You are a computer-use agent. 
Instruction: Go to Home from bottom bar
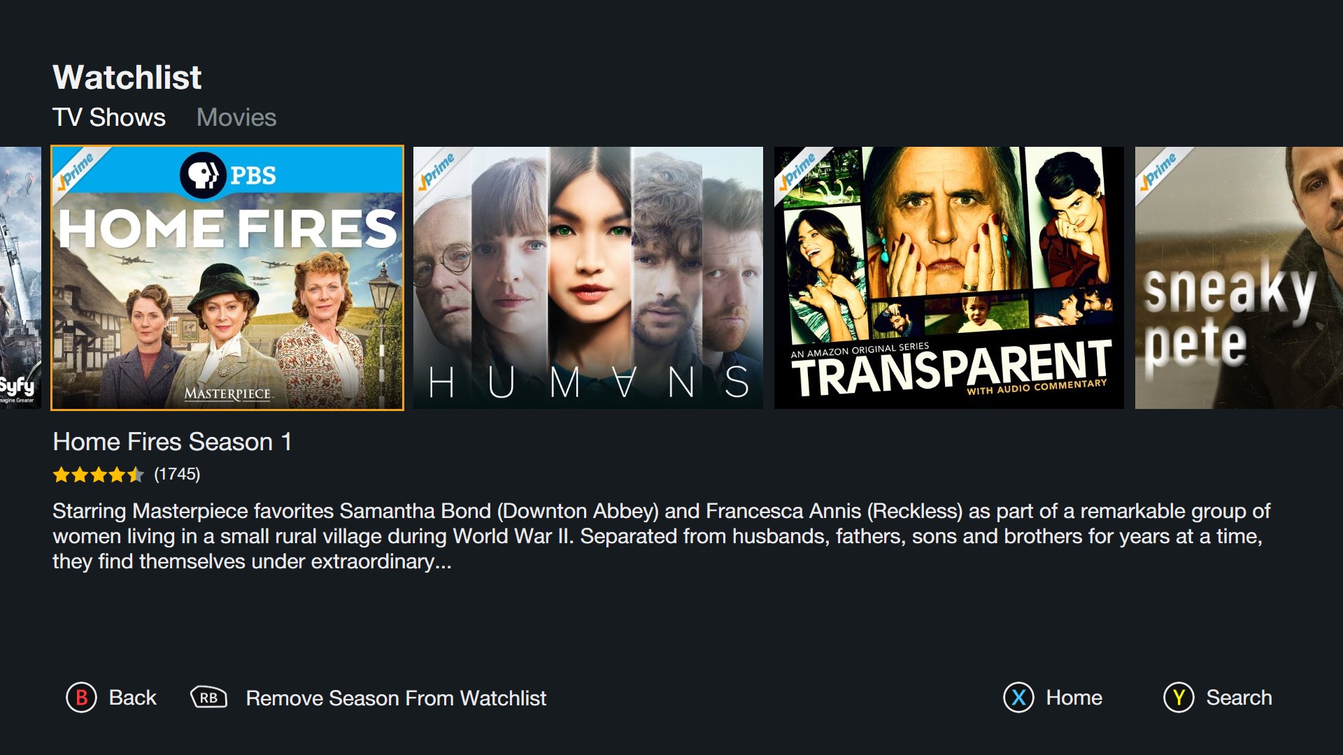1074,698
